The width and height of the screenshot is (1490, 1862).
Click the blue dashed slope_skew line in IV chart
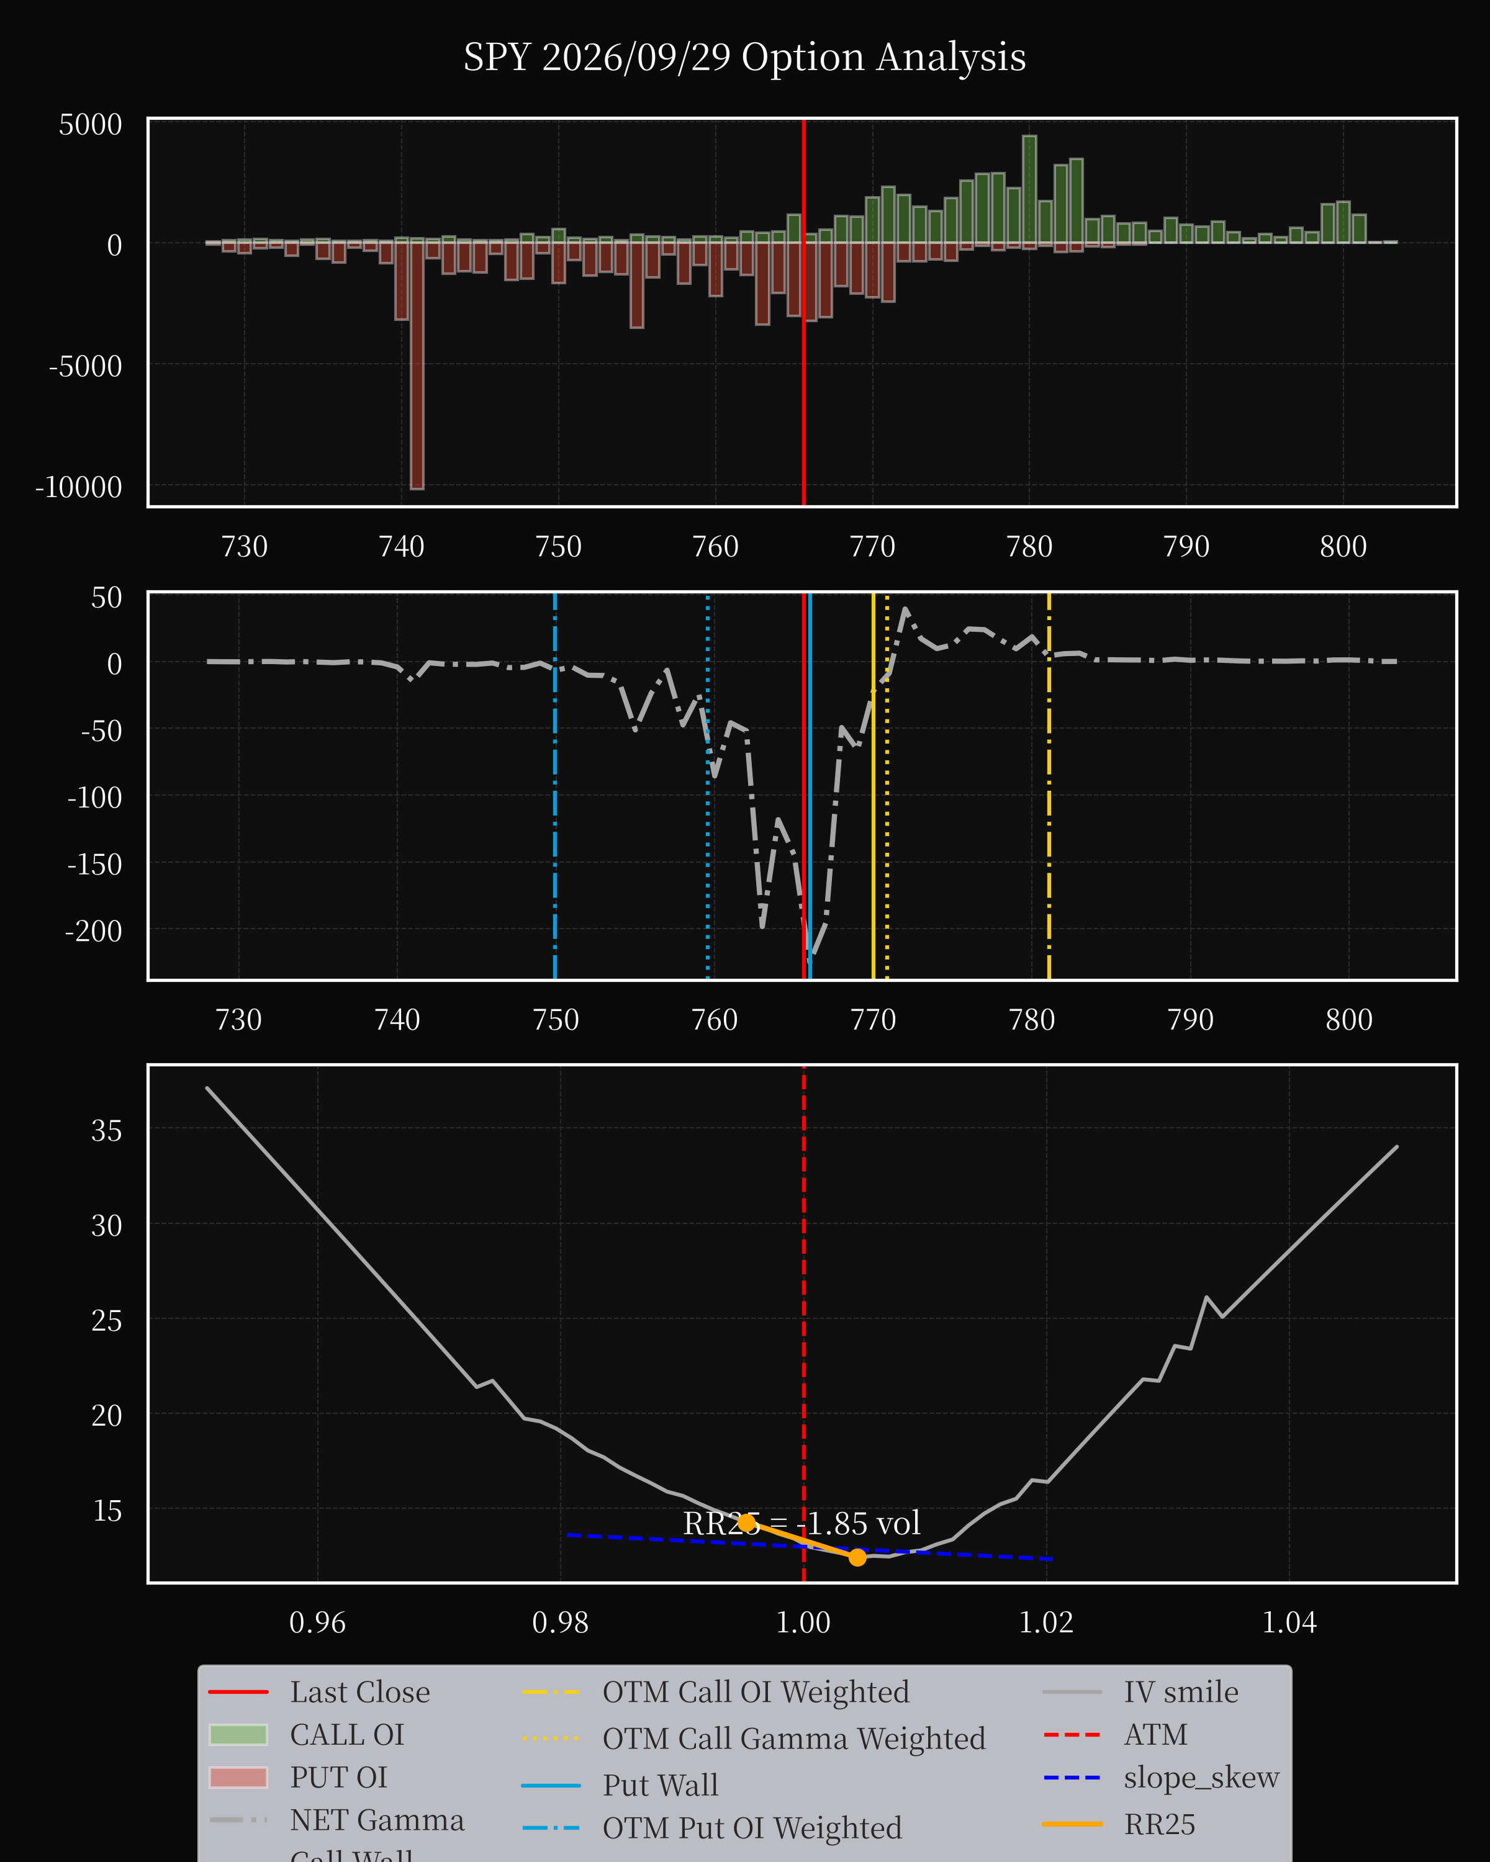808,1547
